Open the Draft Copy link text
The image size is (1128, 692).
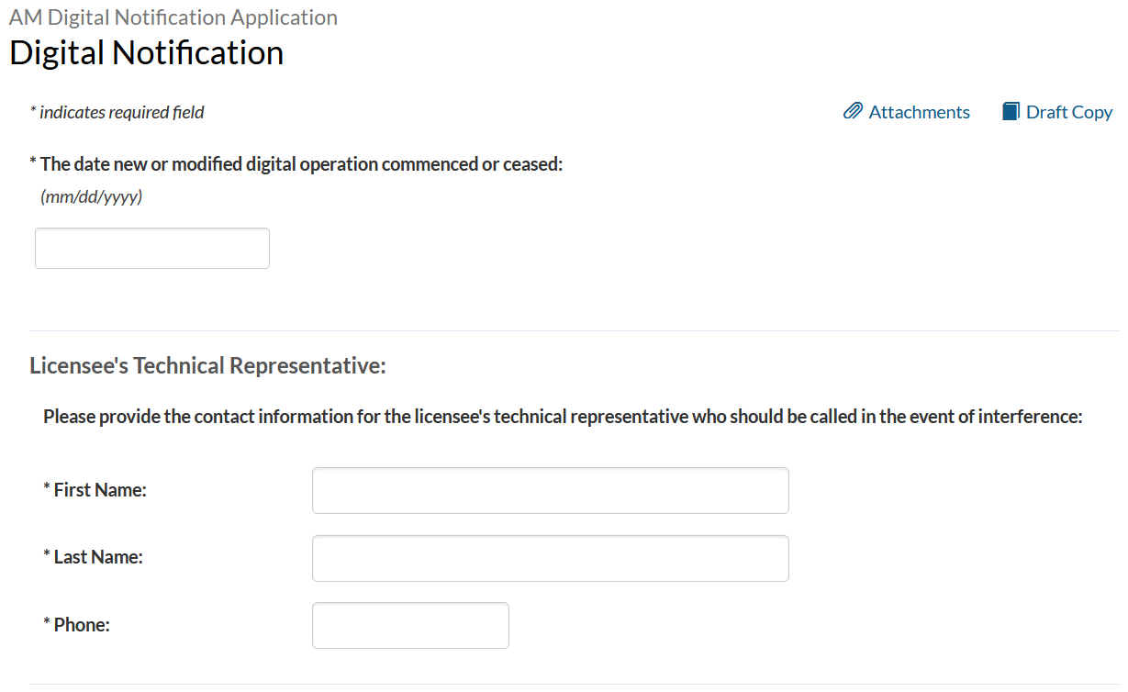[1068, 112]
